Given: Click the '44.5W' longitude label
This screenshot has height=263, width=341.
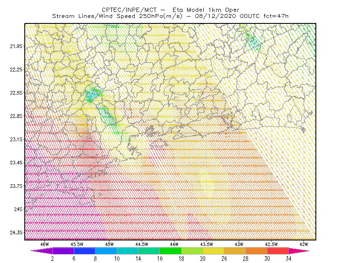Looking at the screenshot, I should tap(142, 244).
